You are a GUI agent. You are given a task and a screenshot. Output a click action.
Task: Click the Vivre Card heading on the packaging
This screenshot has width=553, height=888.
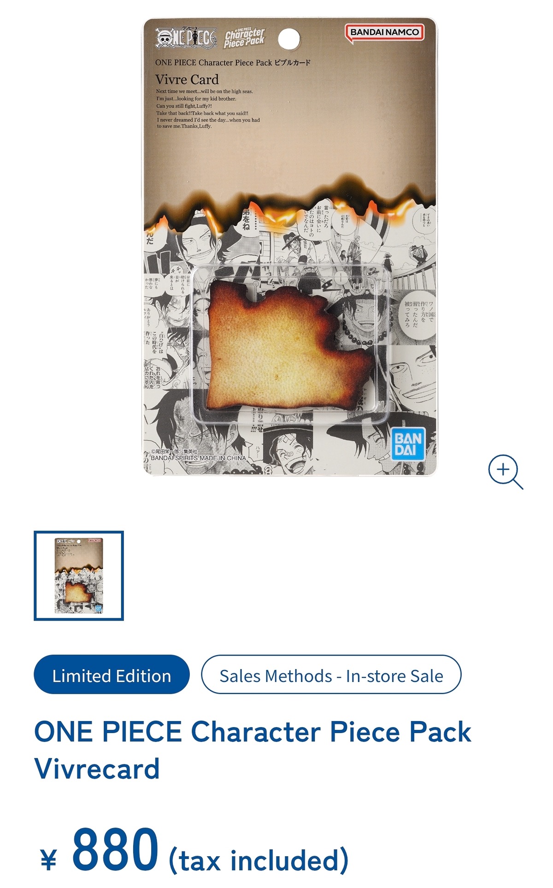point(187,79)
